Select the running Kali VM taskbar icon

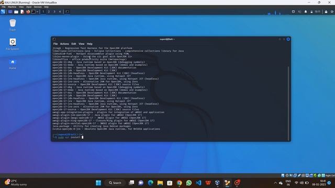tap(227, 183)
